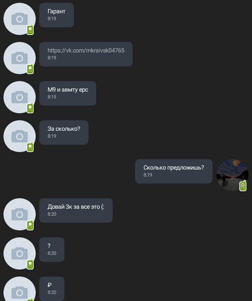Image resolution: width=252 pixels, height=301 pixels.
Task: Click the avatar beside 'М9 и авмту ерс'
Action: 20,97
